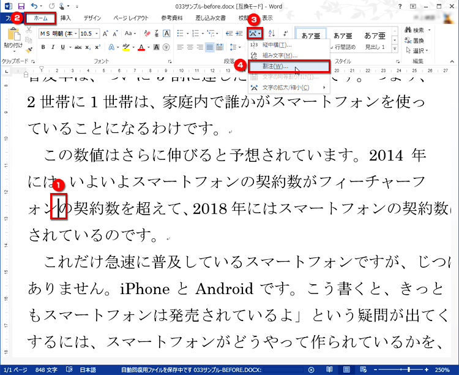459x375 pixels.
Task: Click the Save icon in title bar
Action: click(x=21, y=6)
